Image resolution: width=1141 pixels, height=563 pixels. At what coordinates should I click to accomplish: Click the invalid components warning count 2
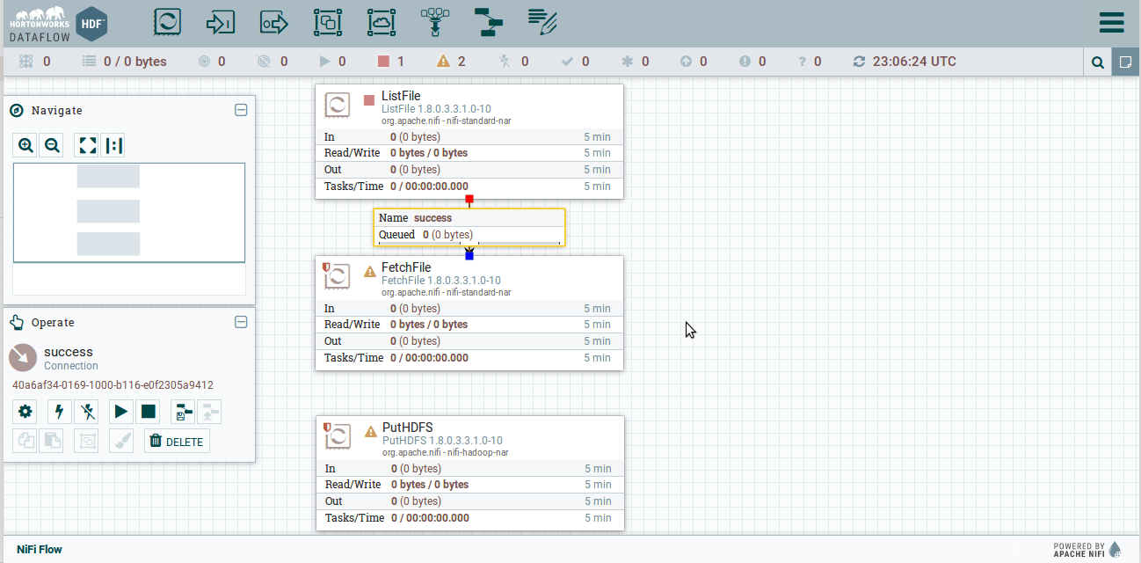pos(452,62)
